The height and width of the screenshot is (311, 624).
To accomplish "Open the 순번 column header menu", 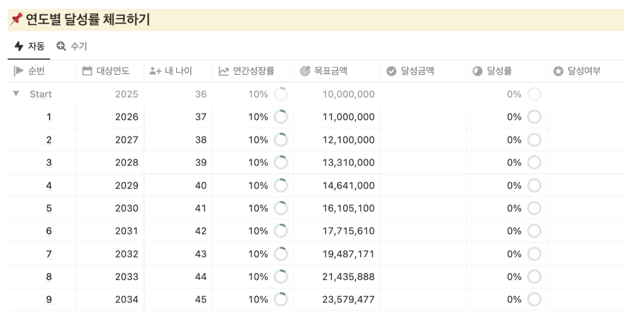I will point(42,71).
